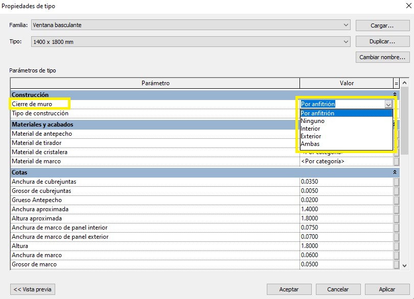Collapse the Cotas parameter group

click(x=395, y=172)
